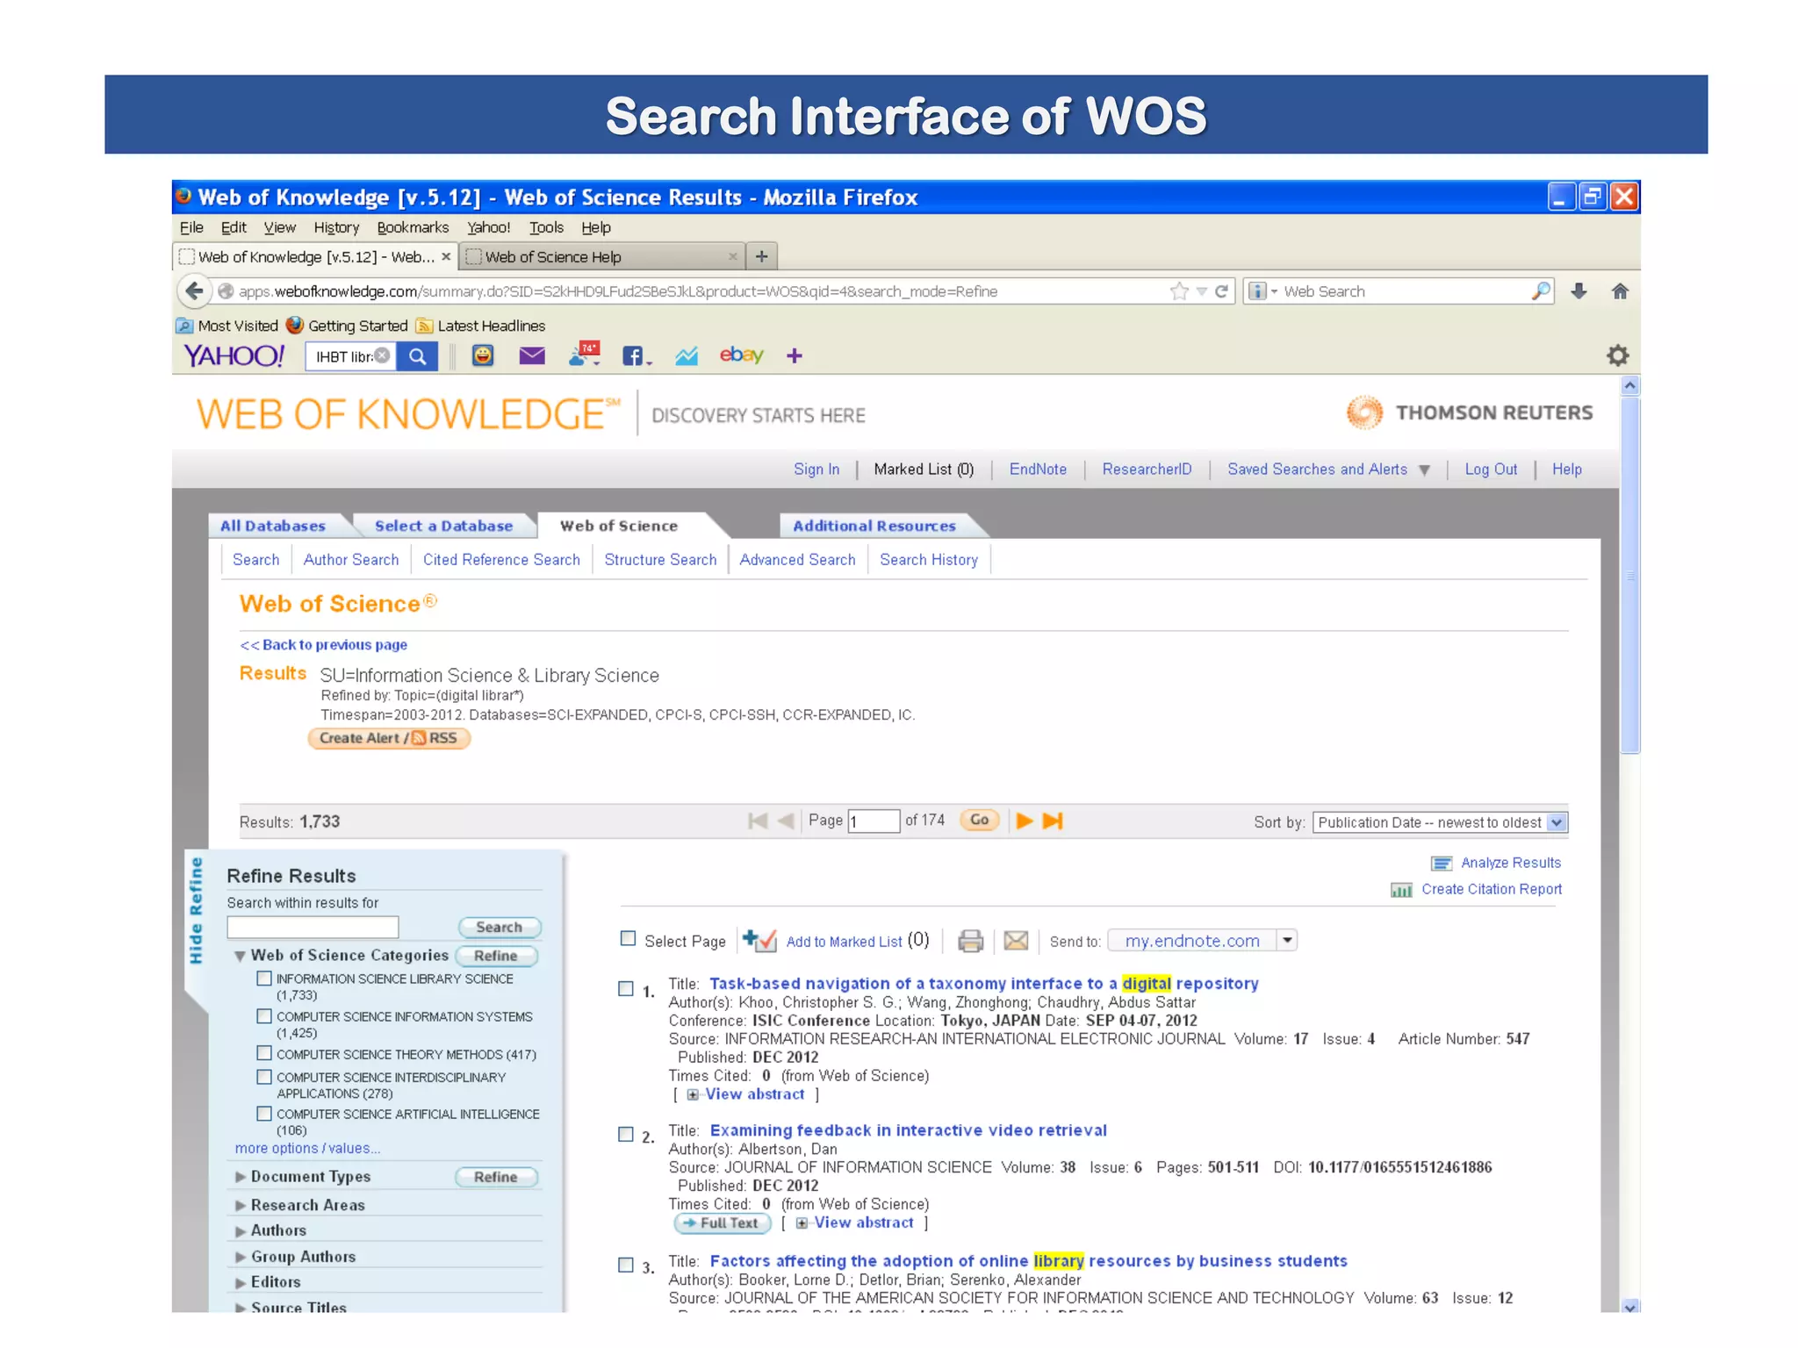Check Information Science Library Science category
Viewport: 1798px width, 1348px height.
(x=264, y=979)
